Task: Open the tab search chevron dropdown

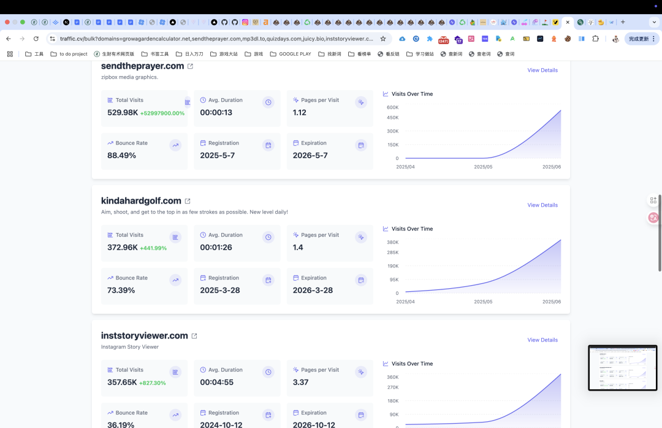Action: [654, 23]
